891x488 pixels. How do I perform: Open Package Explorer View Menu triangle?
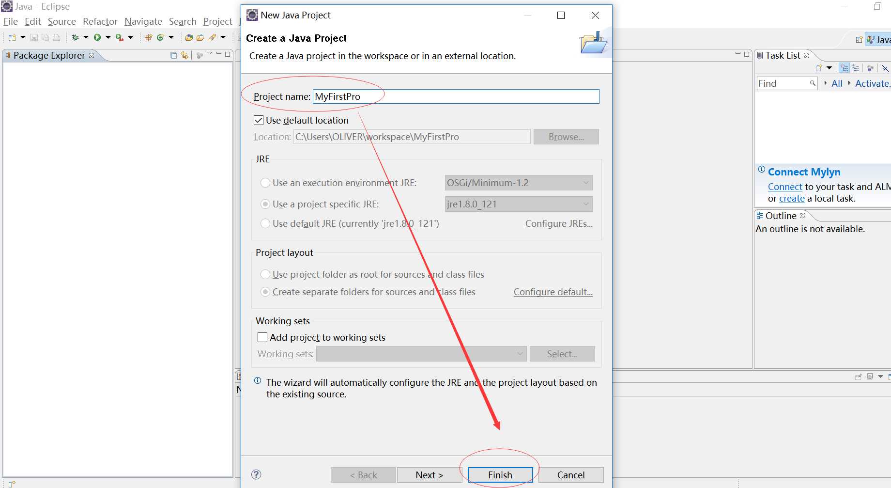pyautogui.click(x=210, y=53)
